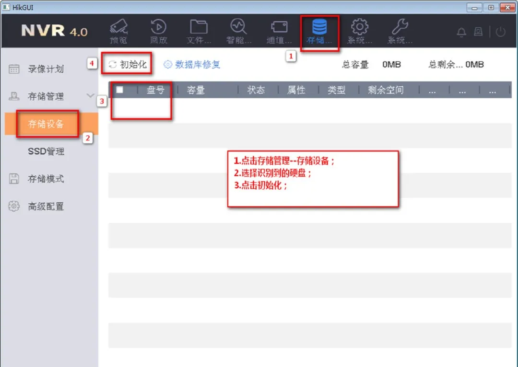Collapse the 存储管理 section chevron
Image resolution: width=518 pixels, height=367 pixels.
90,96
